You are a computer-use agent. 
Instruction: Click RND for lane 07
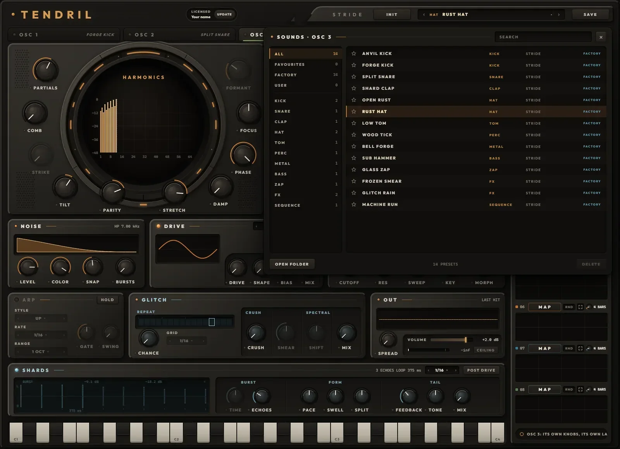[x=569, y=348]
